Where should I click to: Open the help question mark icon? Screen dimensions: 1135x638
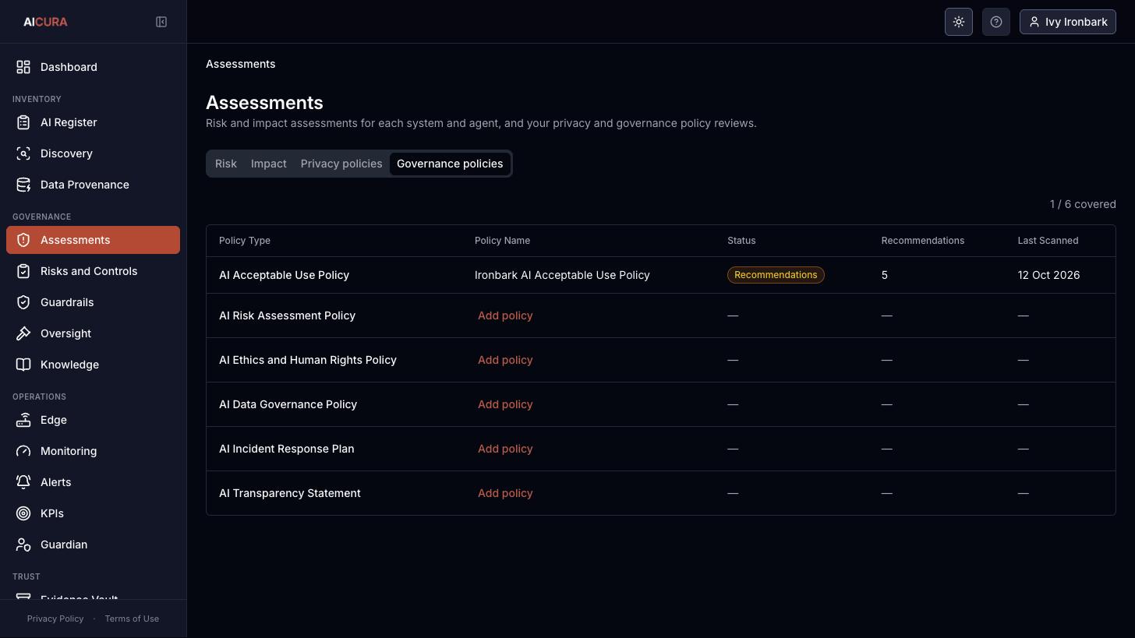pos(996,22)
